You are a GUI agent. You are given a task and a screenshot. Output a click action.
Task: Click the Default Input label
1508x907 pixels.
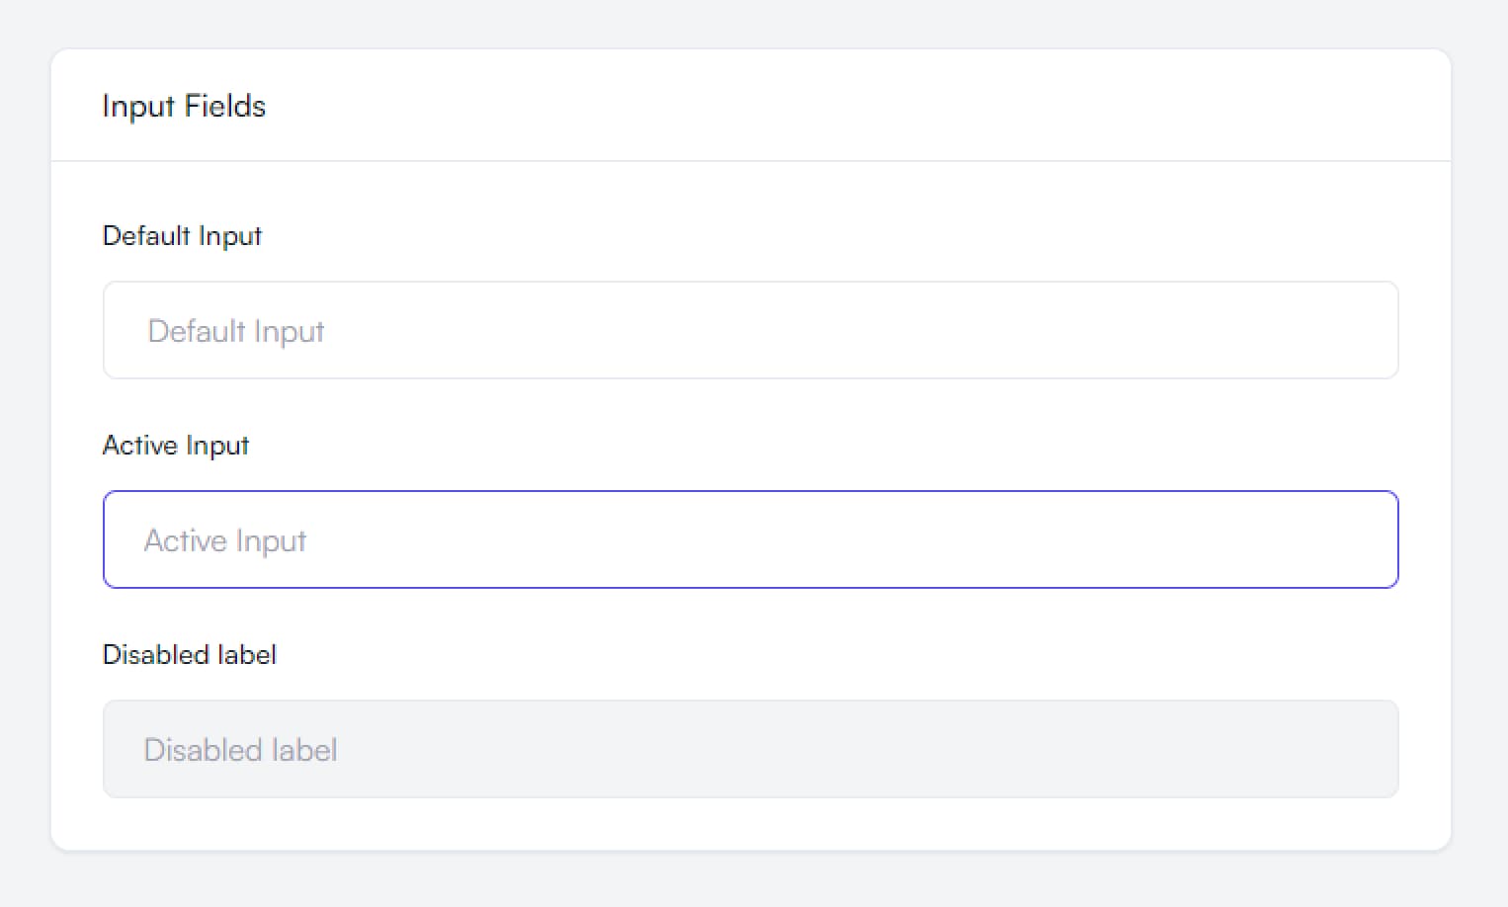pyautogui.click(x=182, y=235)
